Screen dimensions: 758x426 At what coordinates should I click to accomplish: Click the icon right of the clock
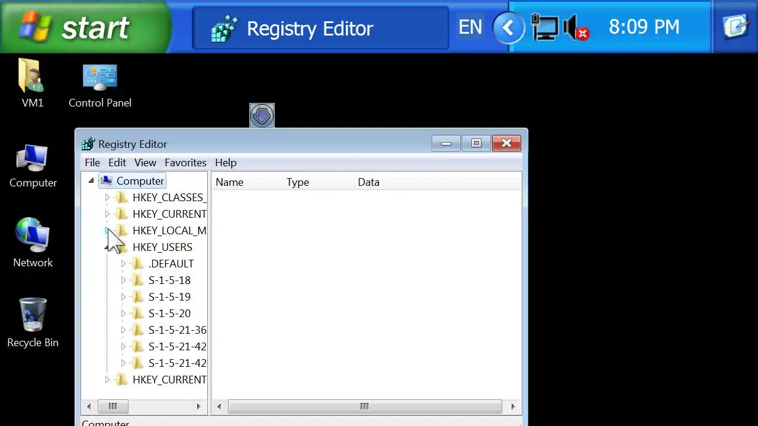point(735,27)
